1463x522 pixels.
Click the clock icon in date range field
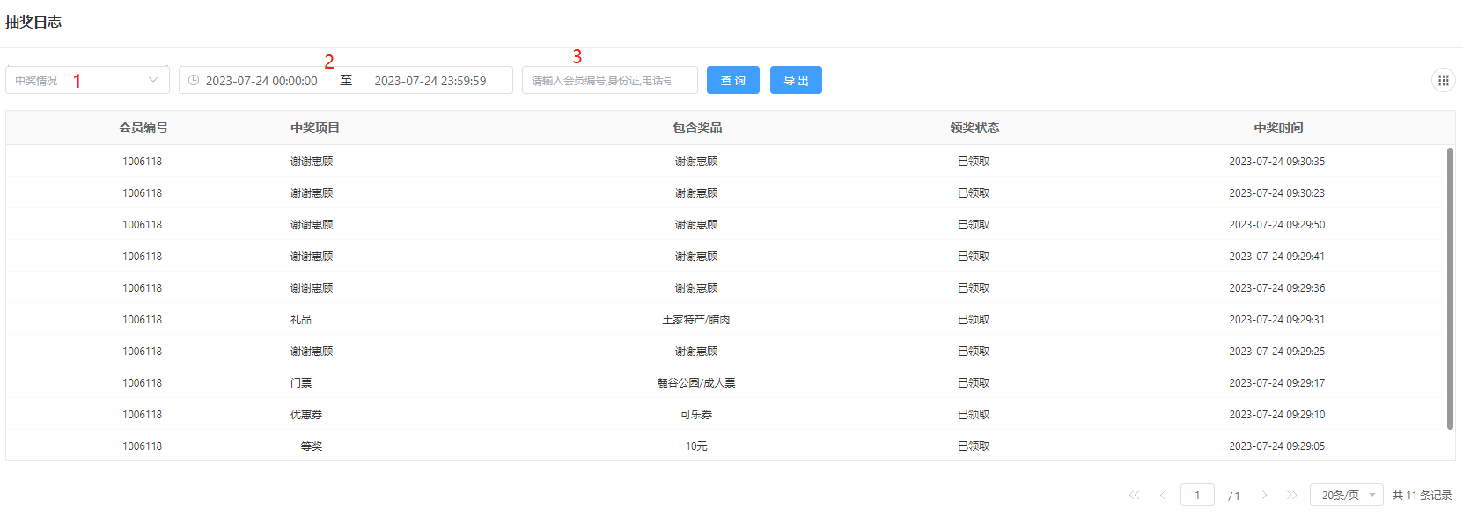[x=194, y=81]
